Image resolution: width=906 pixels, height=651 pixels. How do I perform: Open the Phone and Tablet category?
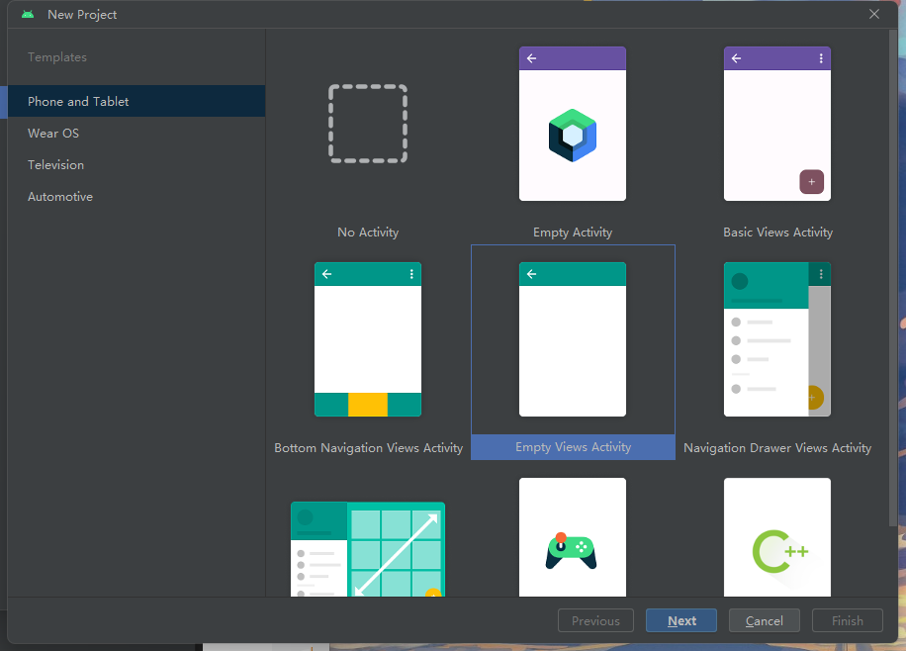(136, 101)
